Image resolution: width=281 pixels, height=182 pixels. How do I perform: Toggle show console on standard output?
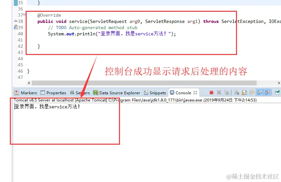click(x=260, y=92)
